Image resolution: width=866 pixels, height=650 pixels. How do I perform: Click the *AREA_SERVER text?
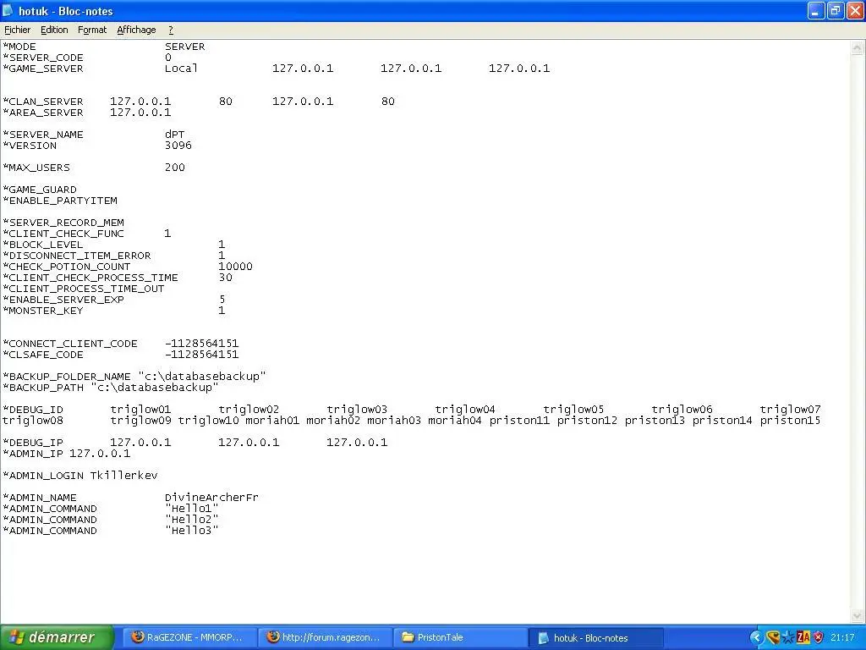43,113
